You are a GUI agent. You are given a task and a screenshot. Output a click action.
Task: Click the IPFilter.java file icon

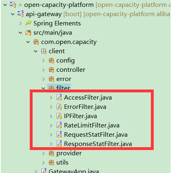tap(59, 116)
